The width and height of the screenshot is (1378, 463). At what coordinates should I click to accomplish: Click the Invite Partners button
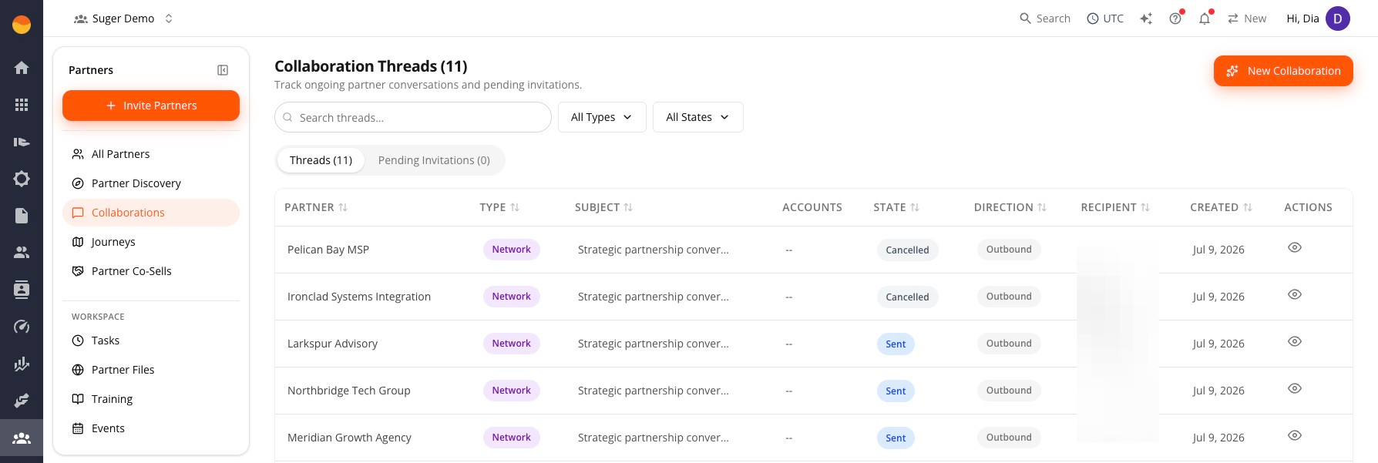tap(151, 106)
